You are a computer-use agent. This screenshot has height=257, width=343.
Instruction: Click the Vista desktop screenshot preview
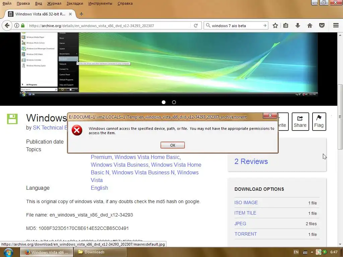[x=169, y=64]
